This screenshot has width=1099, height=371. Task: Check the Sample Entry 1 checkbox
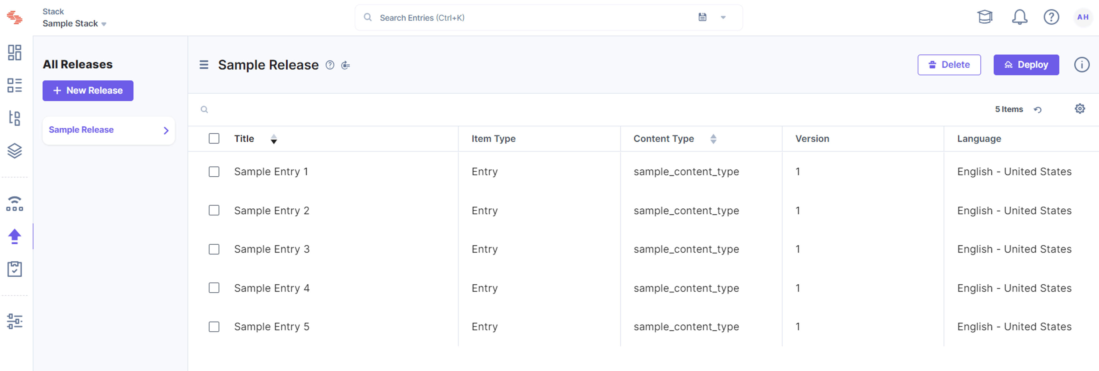214,172
